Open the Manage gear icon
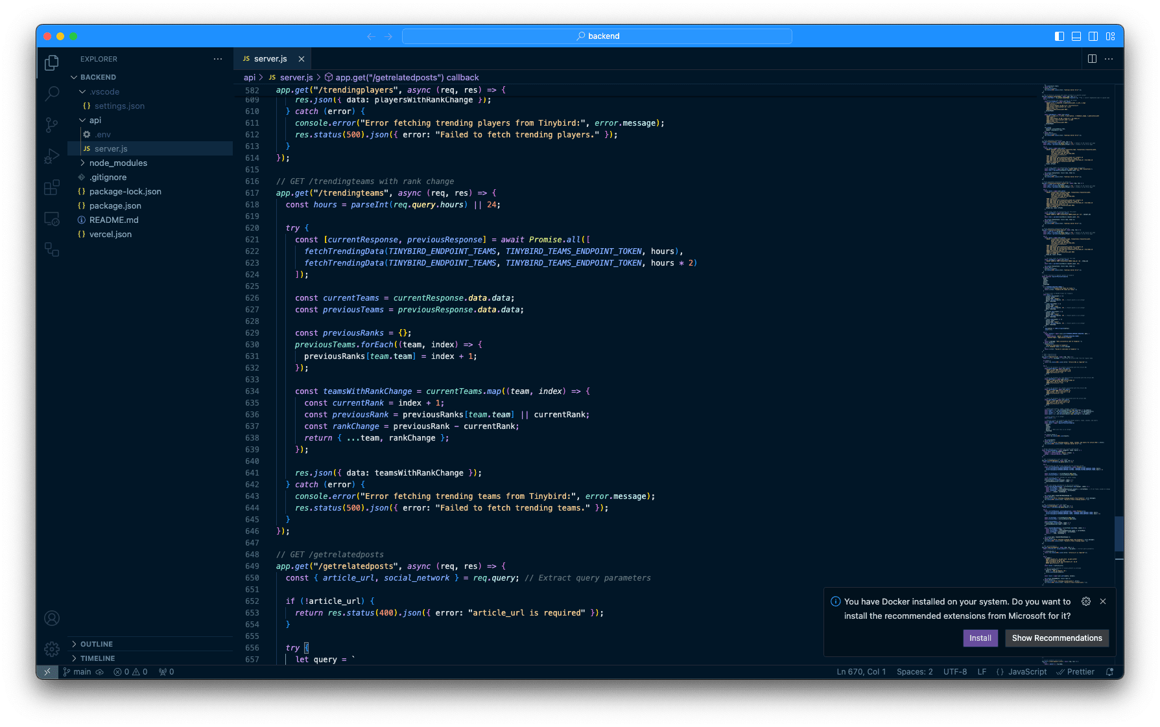1160x727 pixels. (52, 649)
